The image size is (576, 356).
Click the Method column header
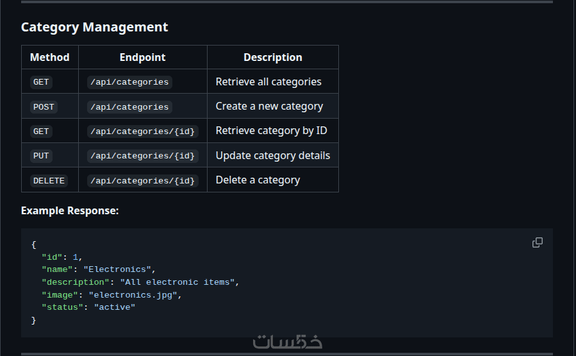[50, 57]
